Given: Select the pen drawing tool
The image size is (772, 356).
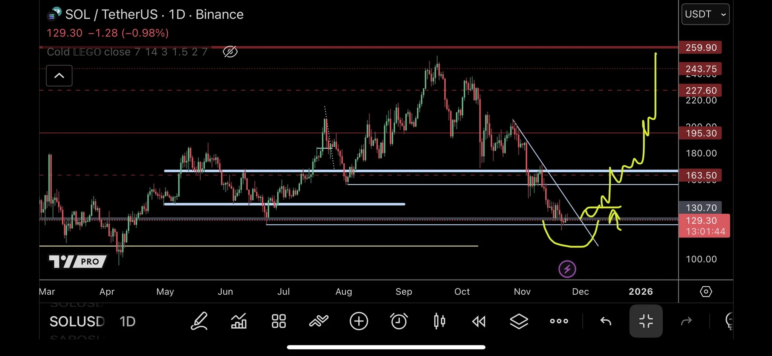Looking at the screenshot, I should pyautogui.click(x=199, y=321).
